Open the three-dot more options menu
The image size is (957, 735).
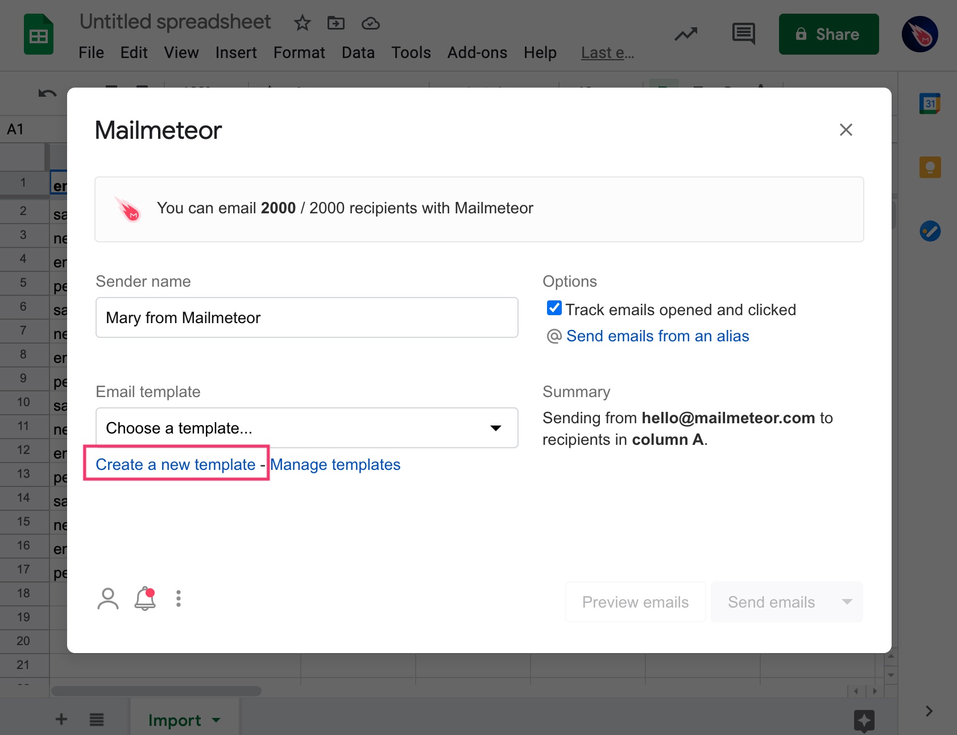(x=179, y=598)
